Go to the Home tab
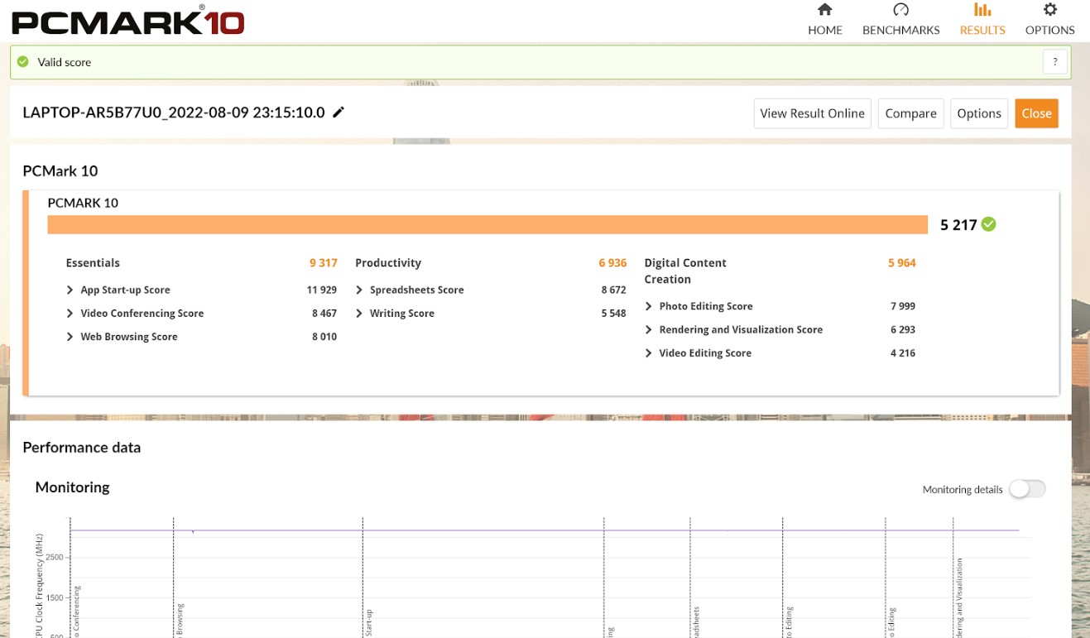Image resolution: width=1090 pixels, height=638 pixels. 824,20
